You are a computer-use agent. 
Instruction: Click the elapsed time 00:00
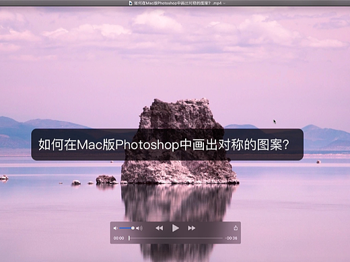pos(118,238)
